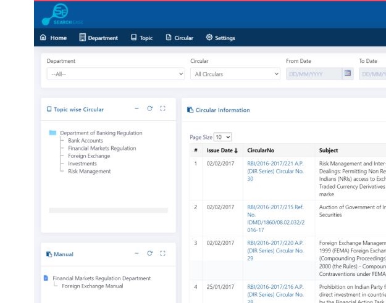Screen dimensions: 386x303
Task: Click the From Date input field
Action: pyautogui.click(x=314, y=74)
